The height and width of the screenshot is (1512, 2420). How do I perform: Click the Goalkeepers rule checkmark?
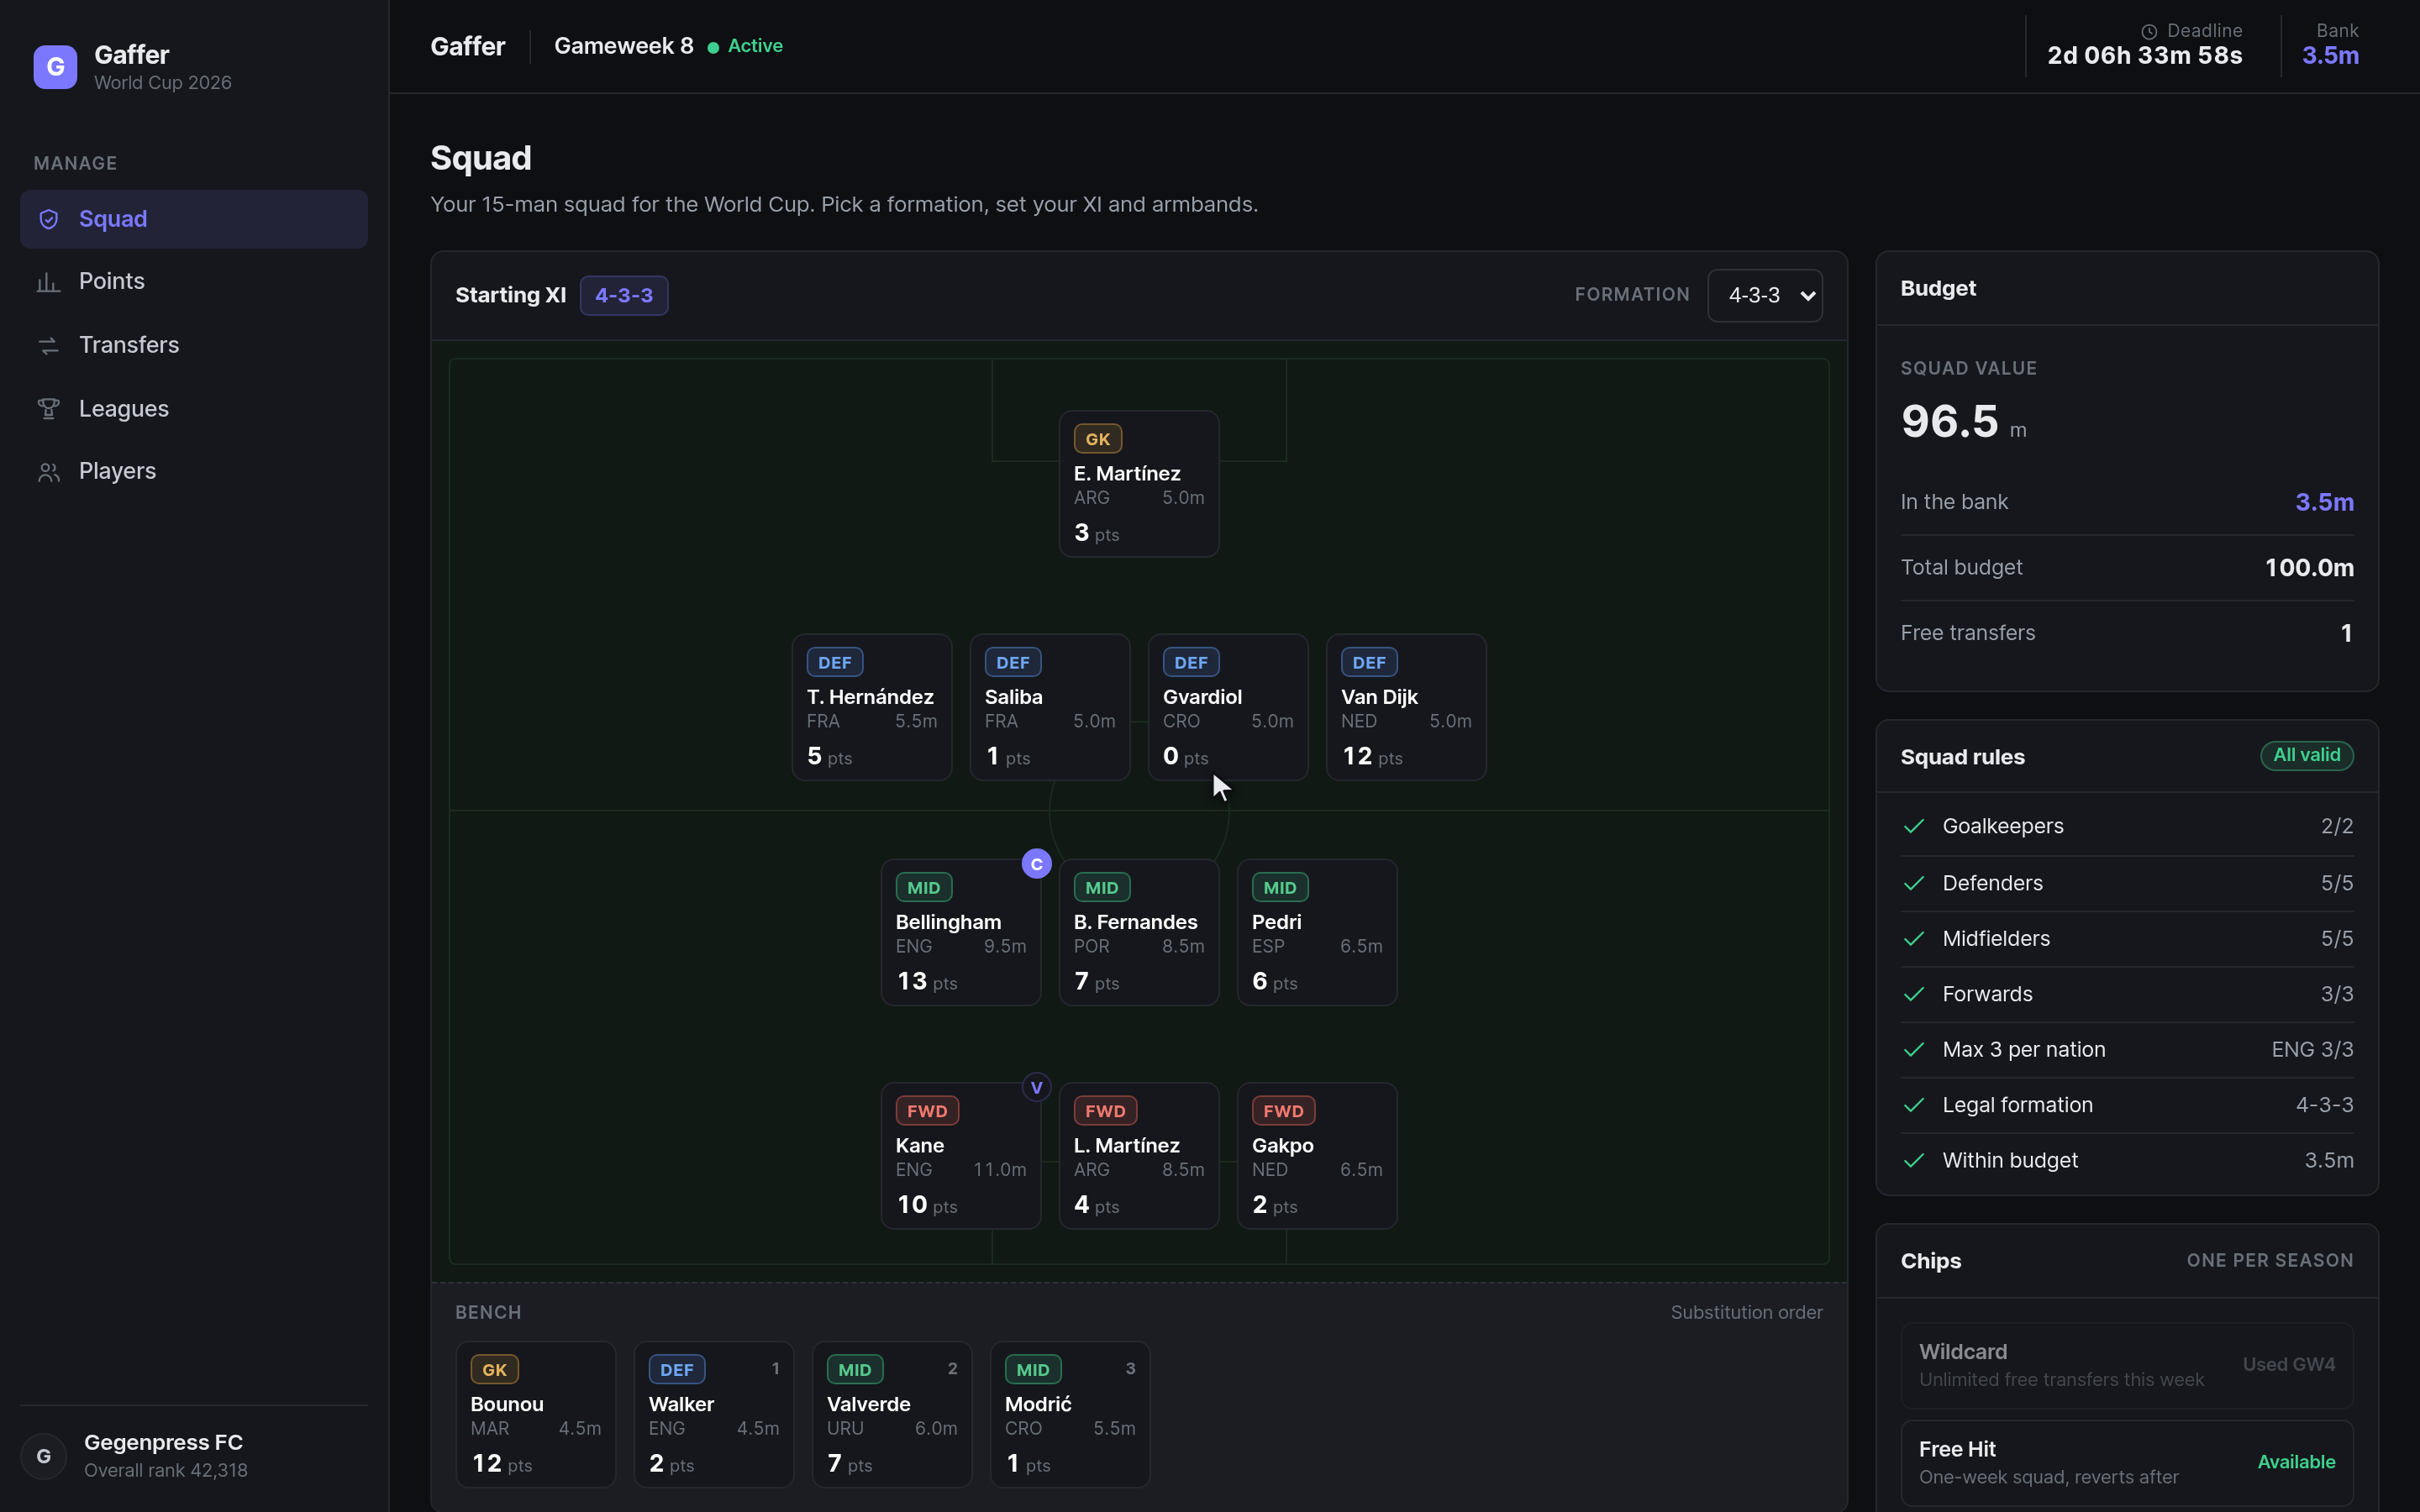click(x=1914, y=826)
